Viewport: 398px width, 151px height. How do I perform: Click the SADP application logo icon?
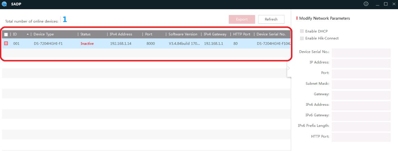click(4, 4)
